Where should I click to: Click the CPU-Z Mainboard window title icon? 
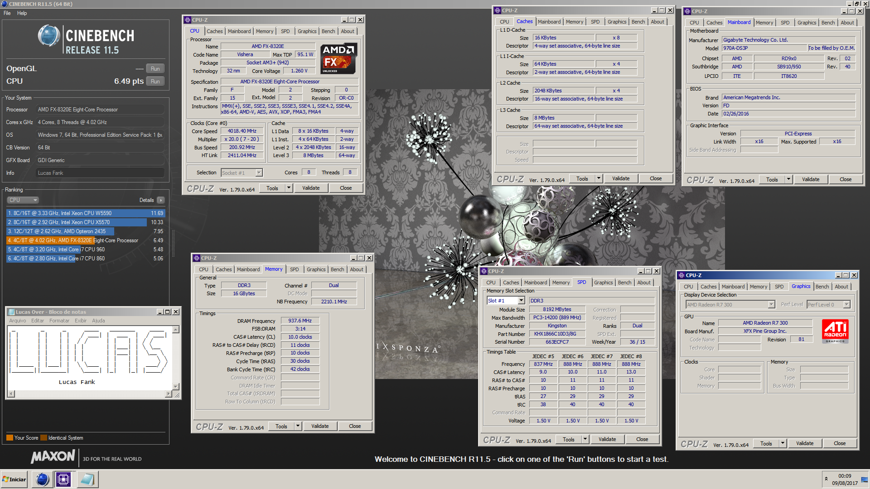[x=687, y=11]
